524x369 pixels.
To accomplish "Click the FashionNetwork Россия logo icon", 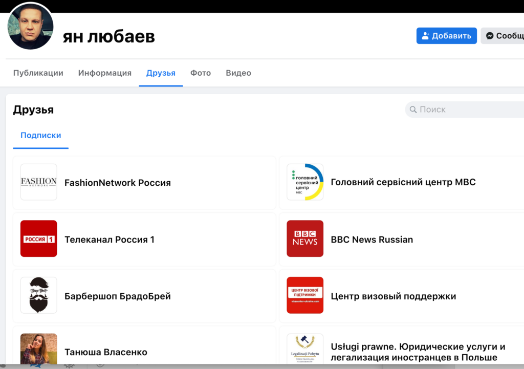I will (38, 182).
